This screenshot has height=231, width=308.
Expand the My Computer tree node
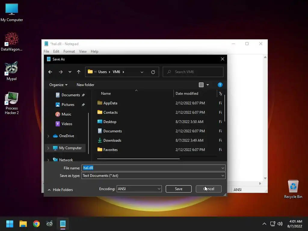pos(48,148)
